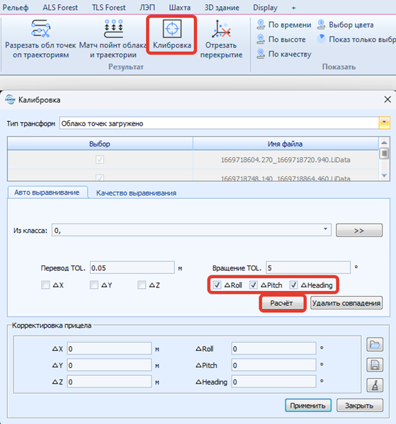Click the save disk icon in Корректировка прицела

tap(375, 365)
